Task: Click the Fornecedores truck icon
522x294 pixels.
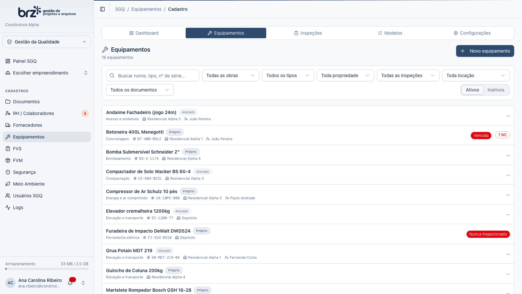Action: [x=8, y=125]
